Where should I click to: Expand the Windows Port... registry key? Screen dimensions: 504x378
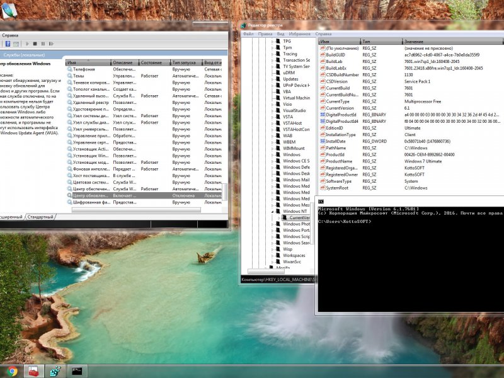(273, 231)
